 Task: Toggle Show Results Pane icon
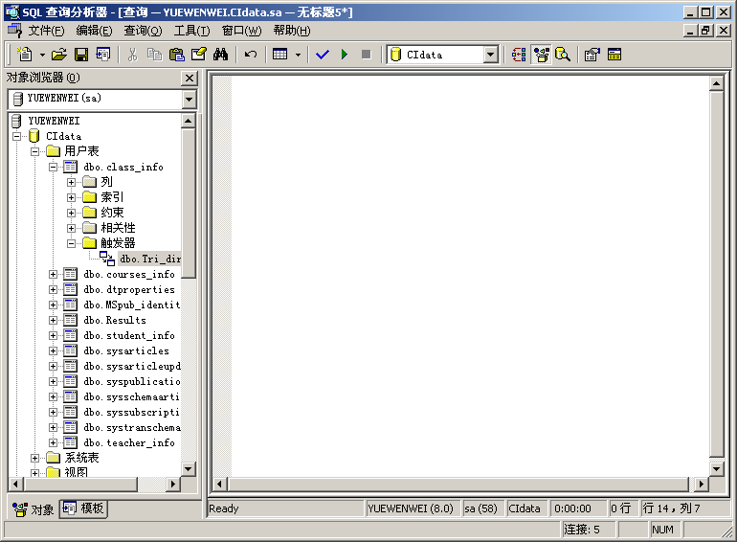pos(614,55)
